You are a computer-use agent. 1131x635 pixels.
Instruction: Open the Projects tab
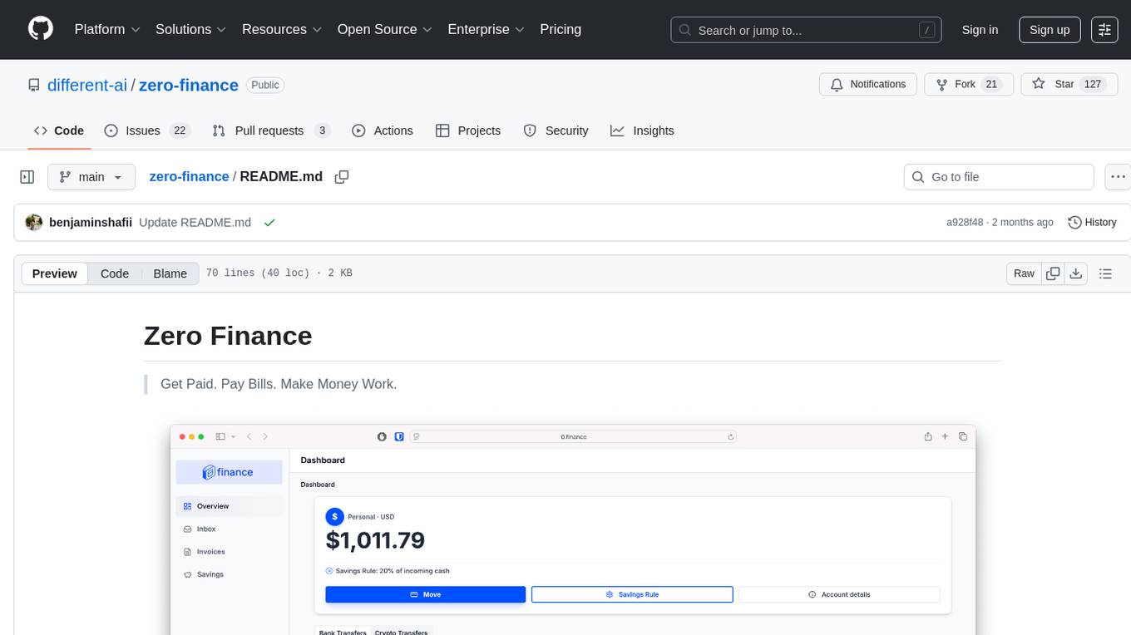tap(468, 130)
